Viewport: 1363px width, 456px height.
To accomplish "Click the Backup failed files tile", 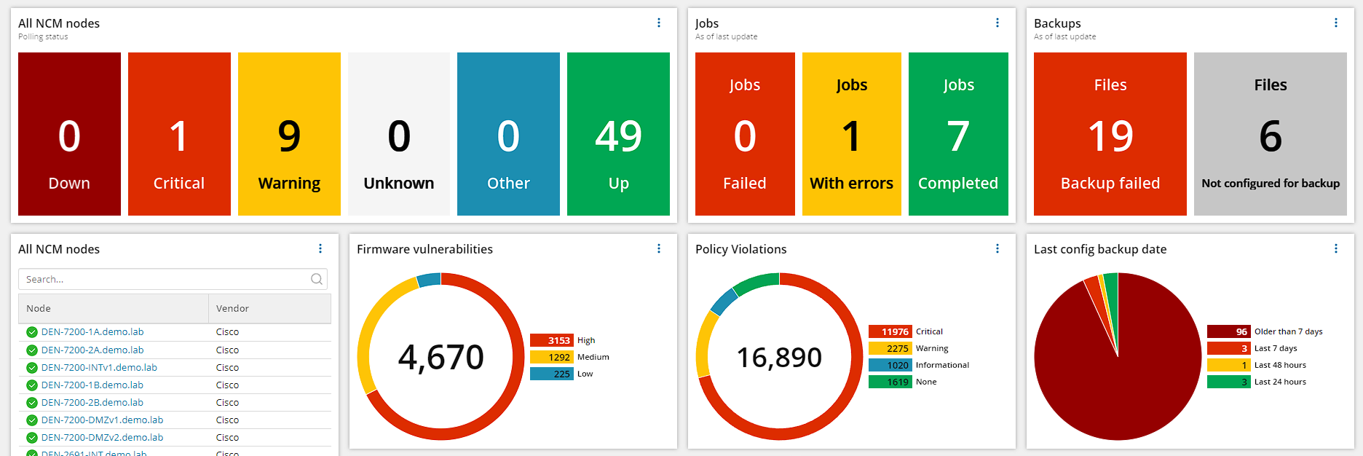I will 1110,134.
